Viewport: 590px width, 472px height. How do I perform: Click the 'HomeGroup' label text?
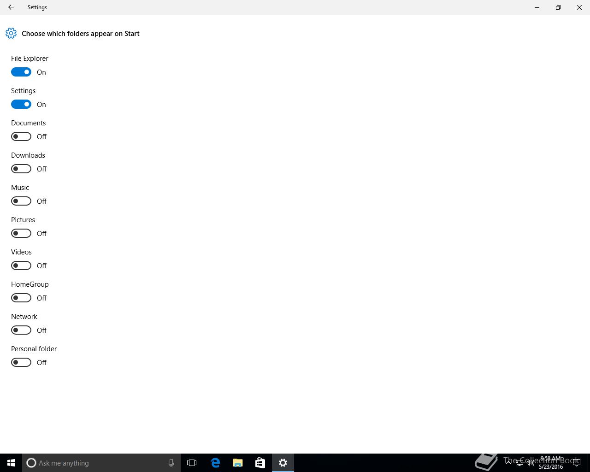pos(30,284)
